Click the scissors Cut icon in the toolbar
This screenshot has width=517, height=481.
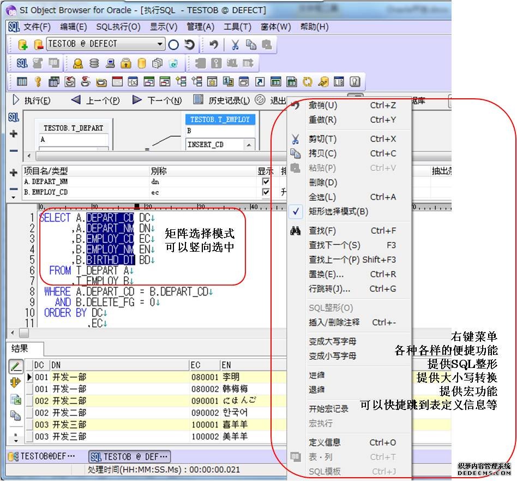[236, 45]
